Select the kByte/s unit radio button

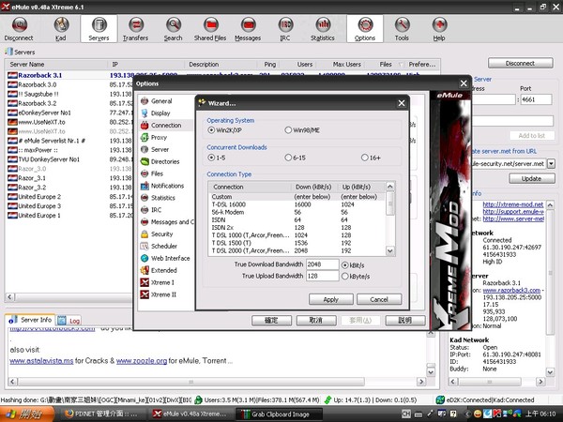click(x=345, y=277)
